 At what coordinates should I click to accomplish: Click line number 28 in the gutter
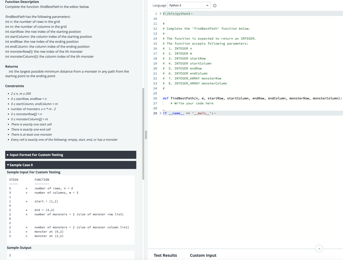tap(155, 108)
